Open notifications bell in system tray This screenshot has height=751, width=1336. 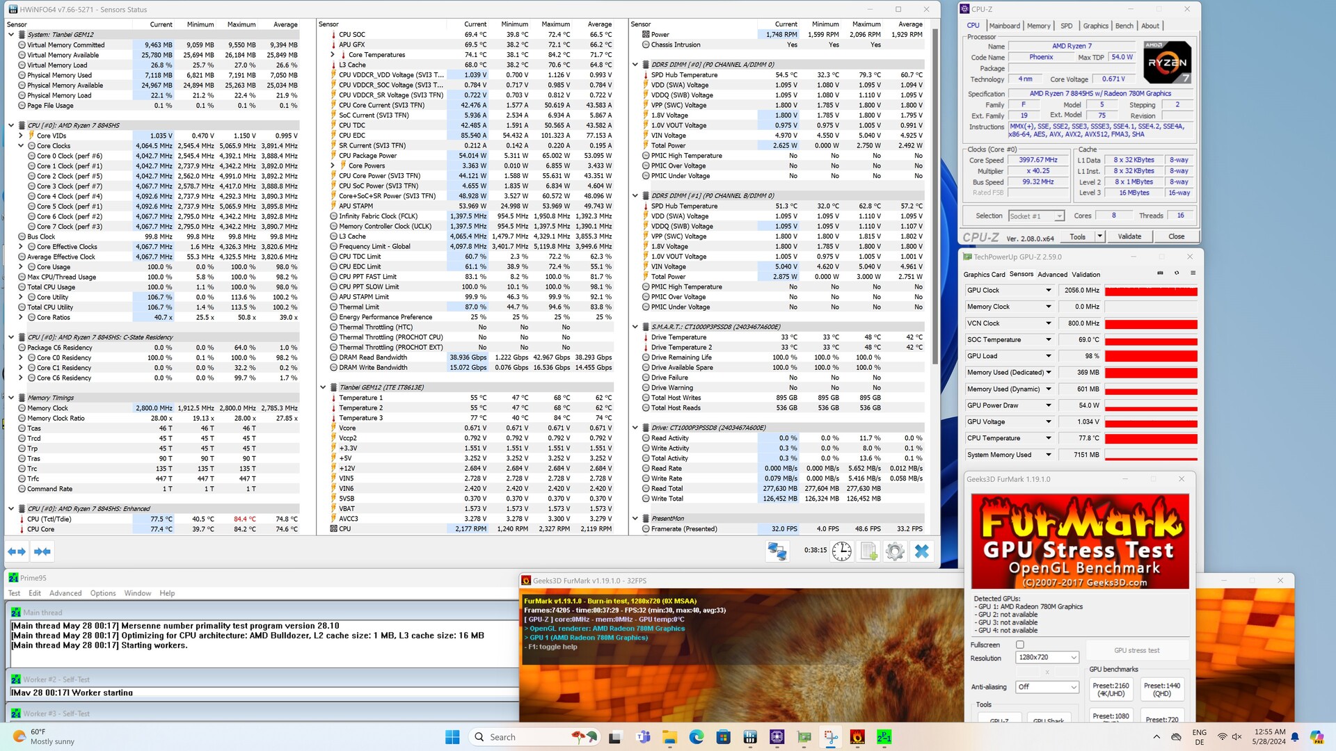click(1295, 737)
